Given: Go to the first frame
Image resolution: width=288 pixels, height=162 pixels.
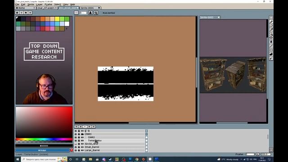Looking at the screenshot, I should coord(76,127).
